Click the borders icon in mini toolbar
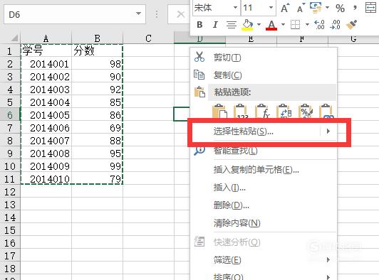The image size is (379, 280). 295,25
